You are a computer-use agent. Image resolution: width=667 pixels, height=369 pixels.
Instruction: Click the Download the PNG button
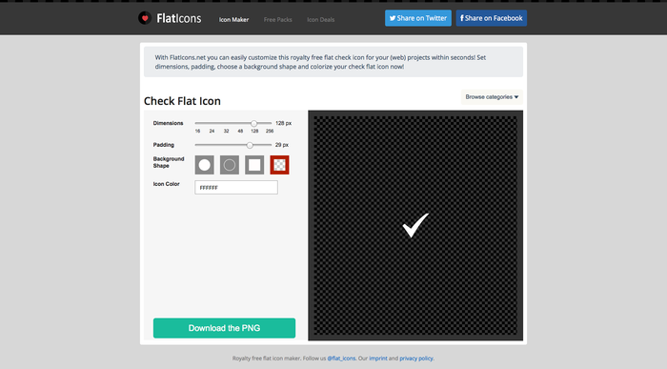pos(224,328)
